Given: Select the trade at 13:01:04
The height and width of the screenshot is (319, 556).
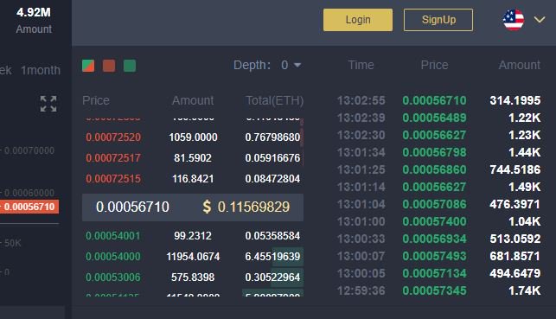Looking at the screenshot, I should [x=438, y=204].
